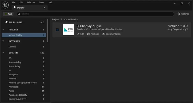The width and height of the screenshot is (193, 103).
Task: Click the Edit link for SRDisplayPlugin
Action: coord(81,34)
